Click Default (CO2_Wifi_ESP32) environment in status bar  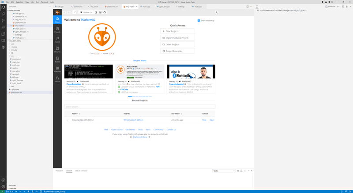[54, 191]
